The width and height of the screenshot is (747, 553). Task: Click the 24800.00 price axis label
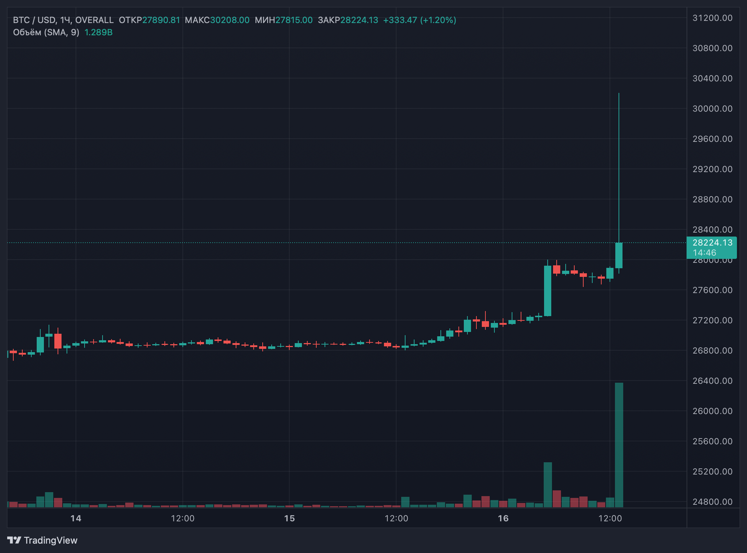[x=712, y=502]
